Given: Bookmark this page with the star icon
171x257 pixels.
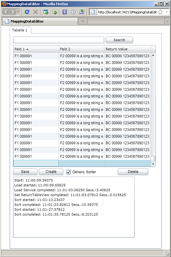Looking at the screenshot, I should 161,12.
